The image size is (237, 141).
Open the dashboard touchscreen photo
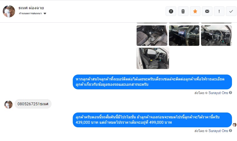pos(184,35)
